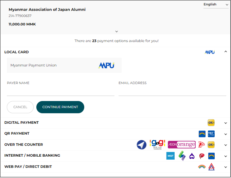Click the OK$ icon in the Over the Counter row

tap(211, 145)
